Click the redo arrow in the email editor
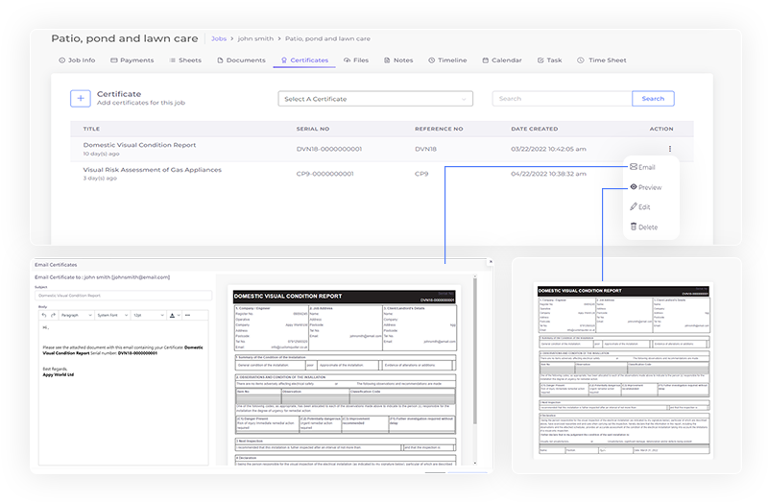Viewport: 768px width, 502px height. point(54,315)
